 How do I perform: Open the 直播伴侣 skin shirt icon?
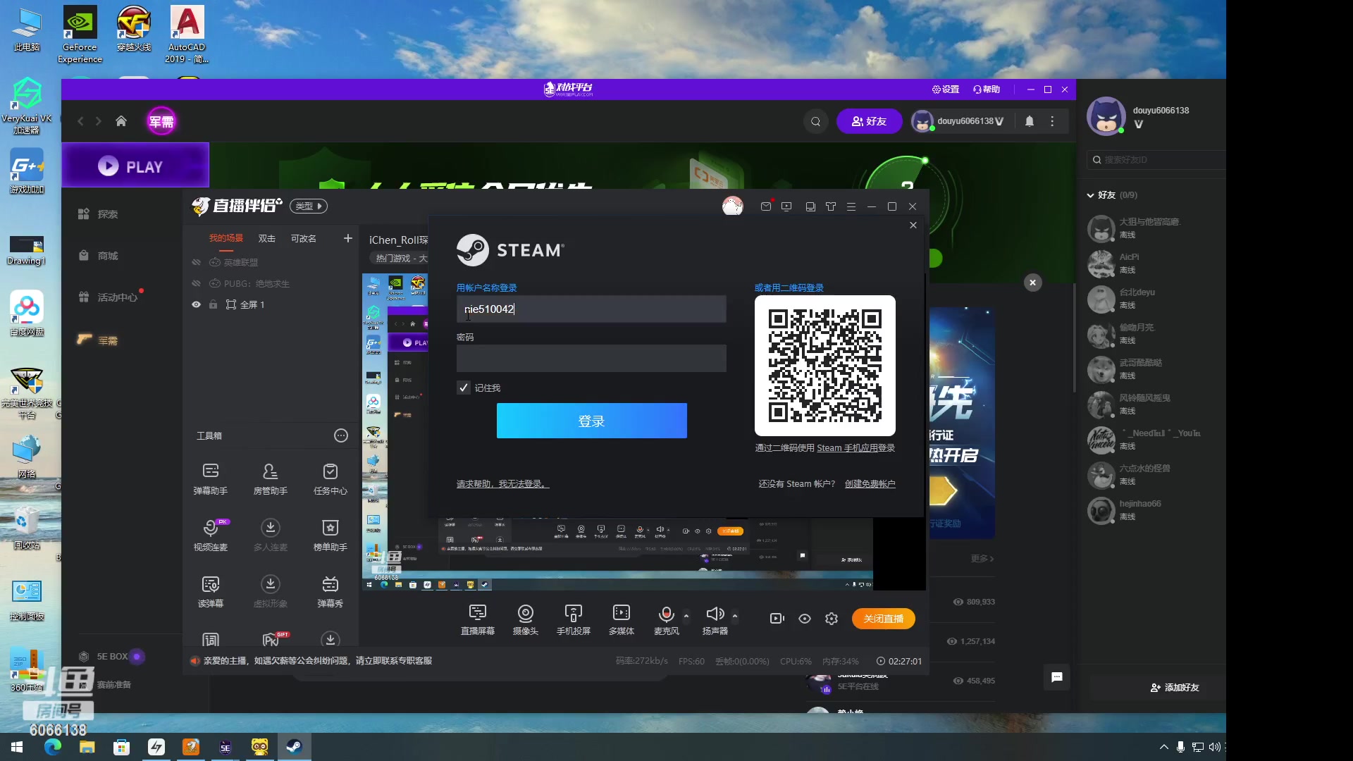[x=831, y=206]
